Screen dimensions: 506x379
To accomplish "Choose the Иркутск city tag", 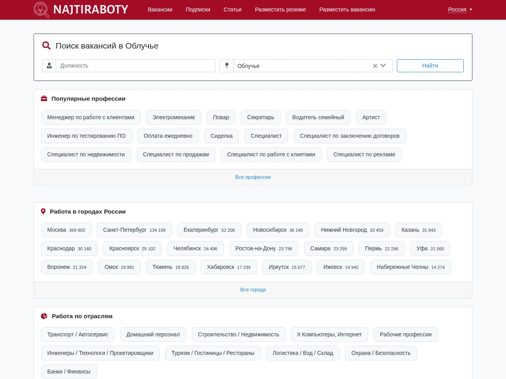I will click(x=287, y=267).
